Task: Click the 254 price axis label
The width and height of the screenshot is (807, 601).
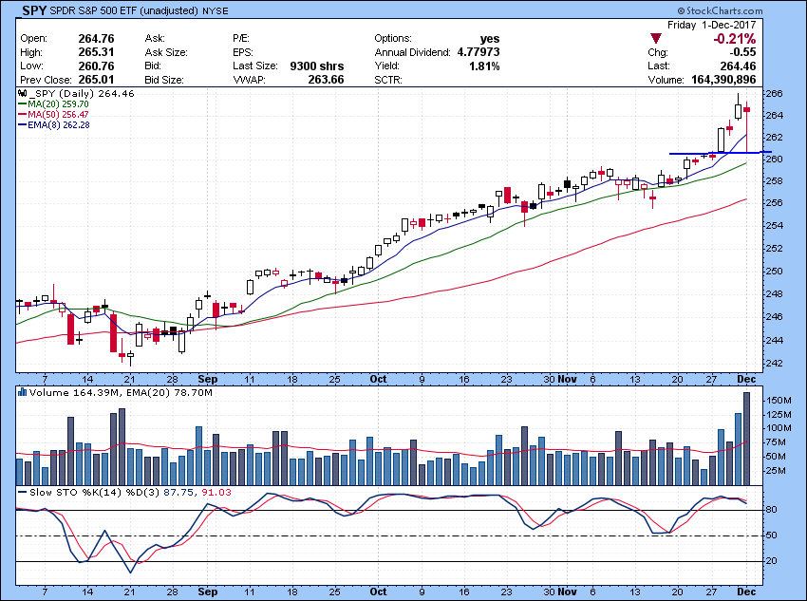Action: pyautogui.click(x=775, y=225)
